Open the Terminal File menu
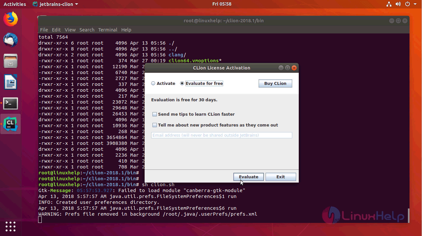The width and height of the screenshot is (422, 236). pos(44,30)
